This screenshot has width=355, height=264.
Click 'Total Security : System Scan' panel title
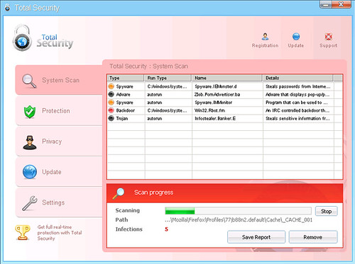click(148, 67)
